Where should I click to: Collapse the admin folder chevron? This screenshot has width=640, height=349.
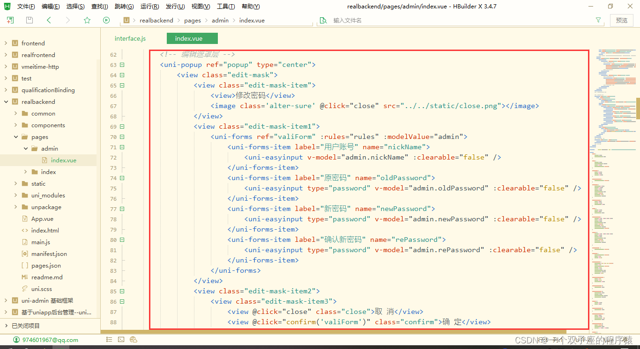pos(25,148)
